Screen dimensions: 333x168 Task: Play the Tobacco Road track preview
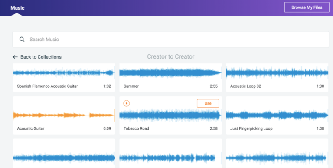click(126, 103)
